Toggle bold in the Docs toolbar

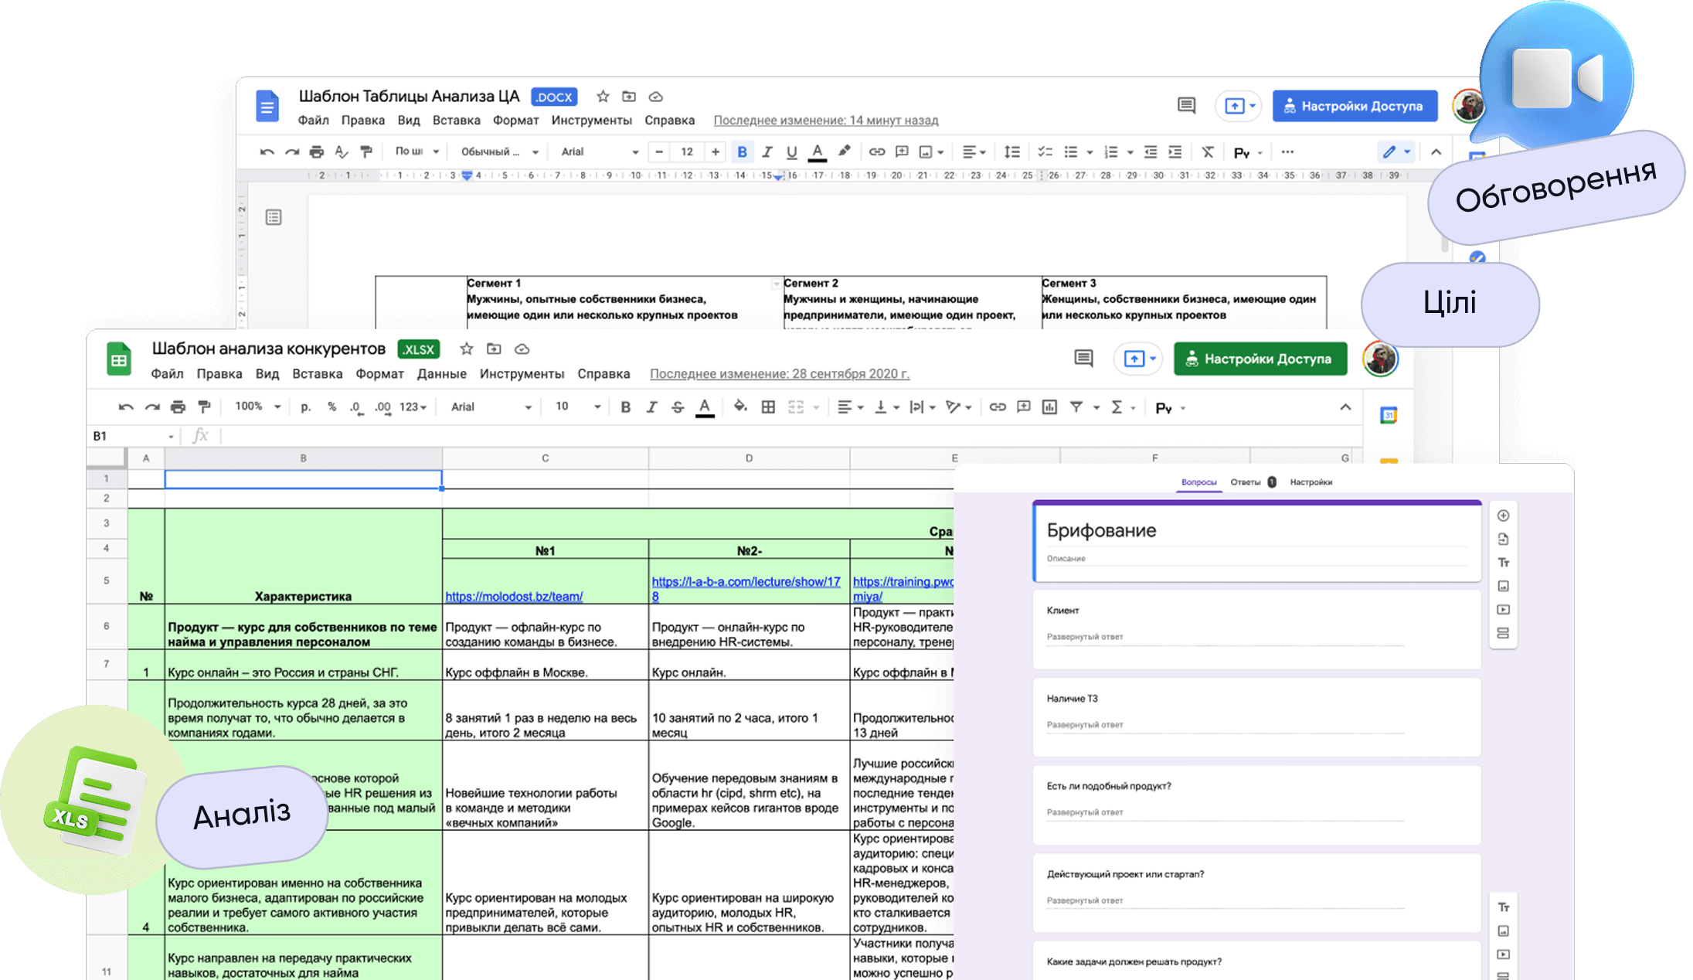click(x=742, y=152)
